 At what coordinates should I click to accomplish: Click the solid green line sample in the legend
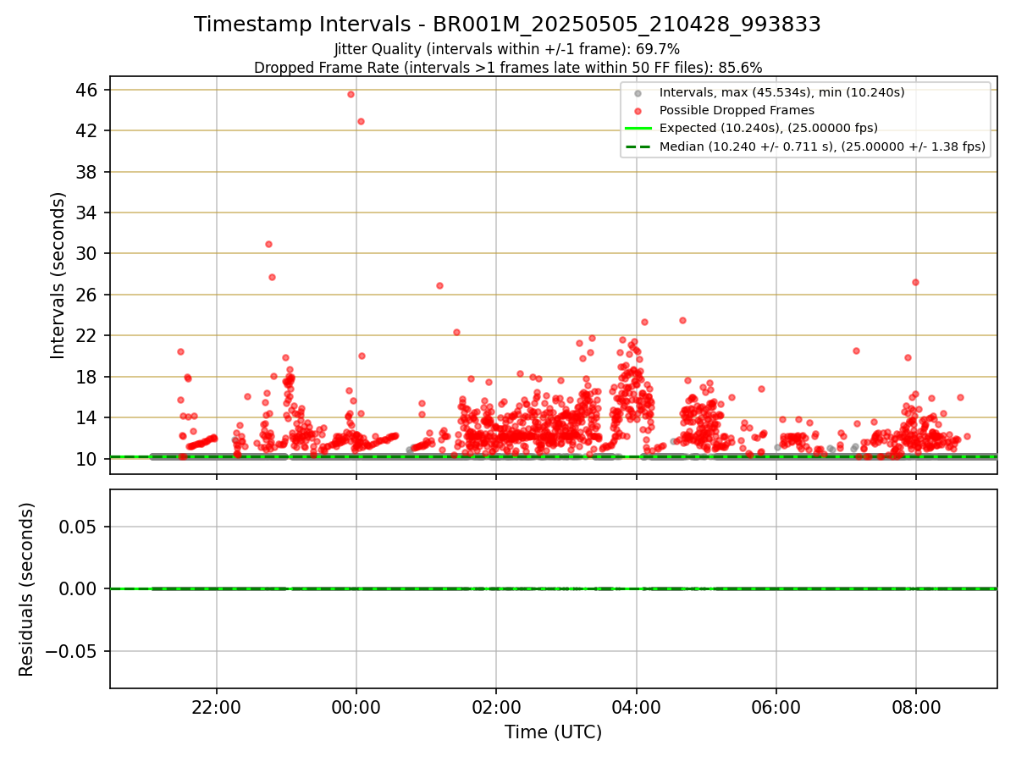(x=638, y=128)
